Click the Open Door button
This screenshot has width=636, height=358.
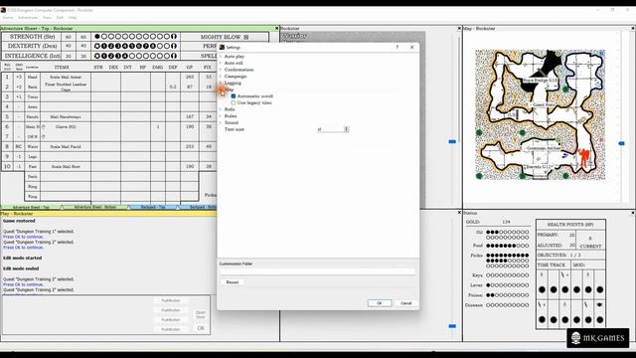201,314
